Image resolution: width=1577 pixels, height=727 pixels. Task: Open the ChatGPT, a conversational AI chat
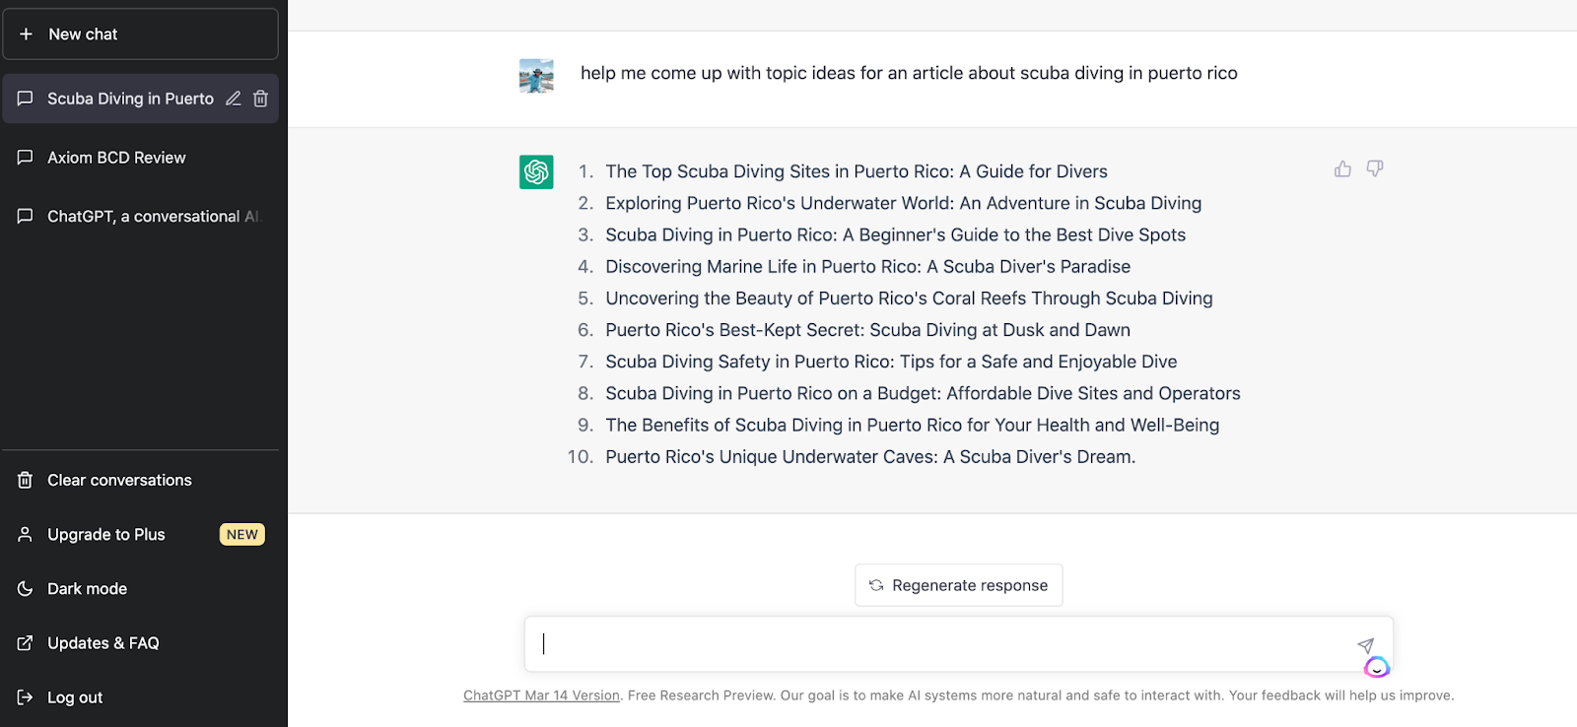coord(141,216)
